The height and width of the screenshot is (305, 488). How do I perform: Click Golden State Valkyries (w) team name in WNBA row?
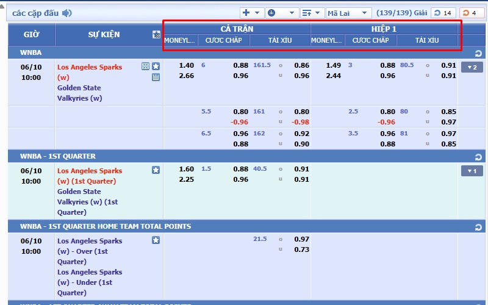pos(80,93)
